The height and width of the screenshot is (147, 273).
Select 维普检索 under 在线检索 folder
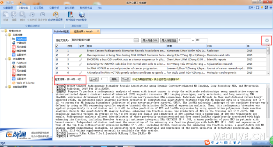click(21, 51)
